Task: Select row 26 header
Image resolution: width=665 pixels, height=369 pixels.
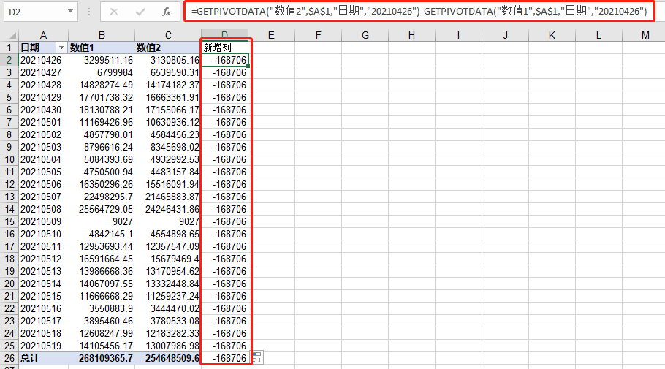Action: click(x=9, y=358)
